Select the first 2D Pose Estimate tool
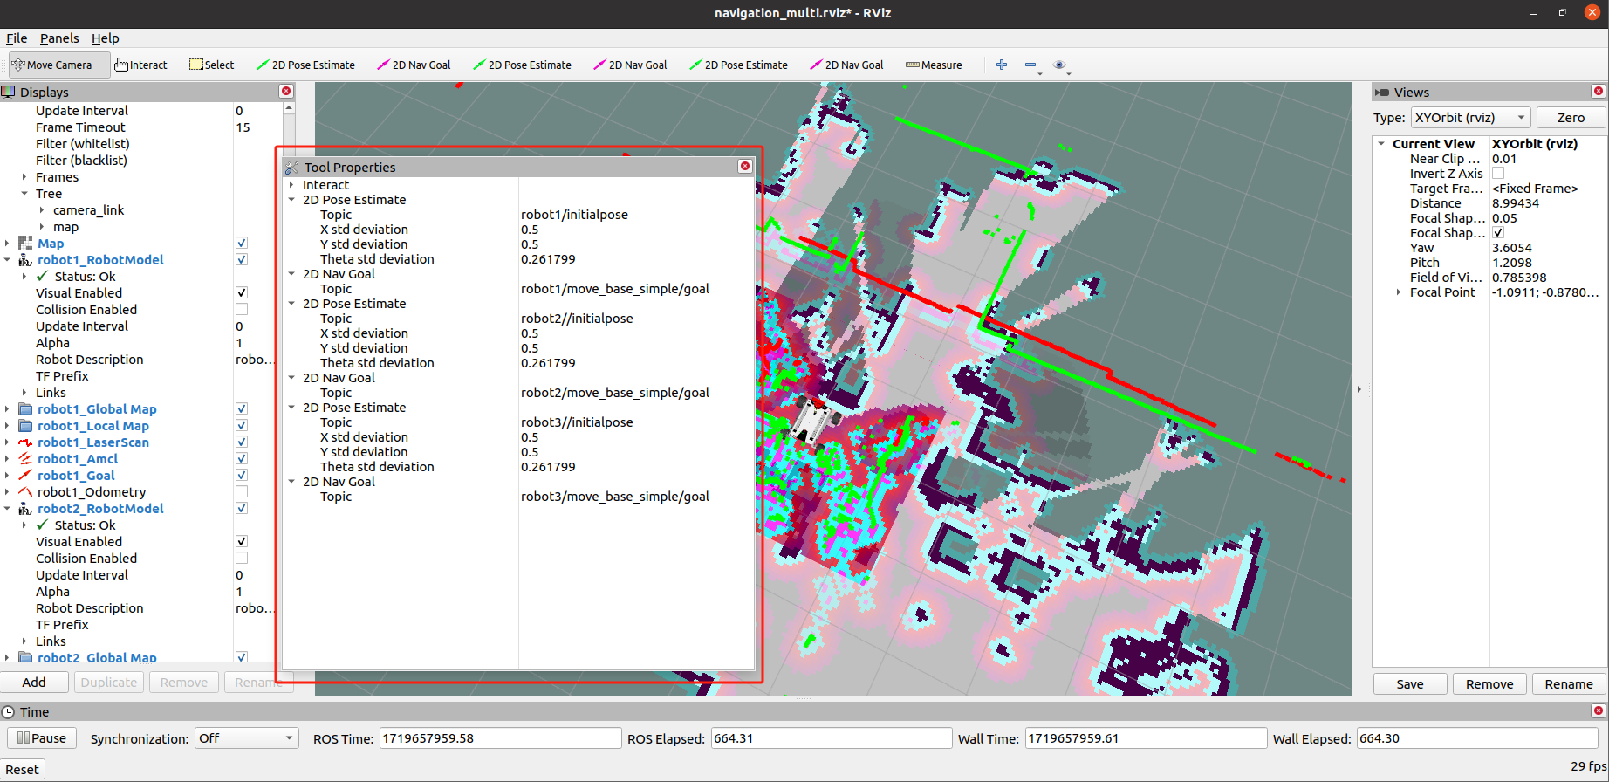Viewport: 1609px width, 782px height. (305, 65)
